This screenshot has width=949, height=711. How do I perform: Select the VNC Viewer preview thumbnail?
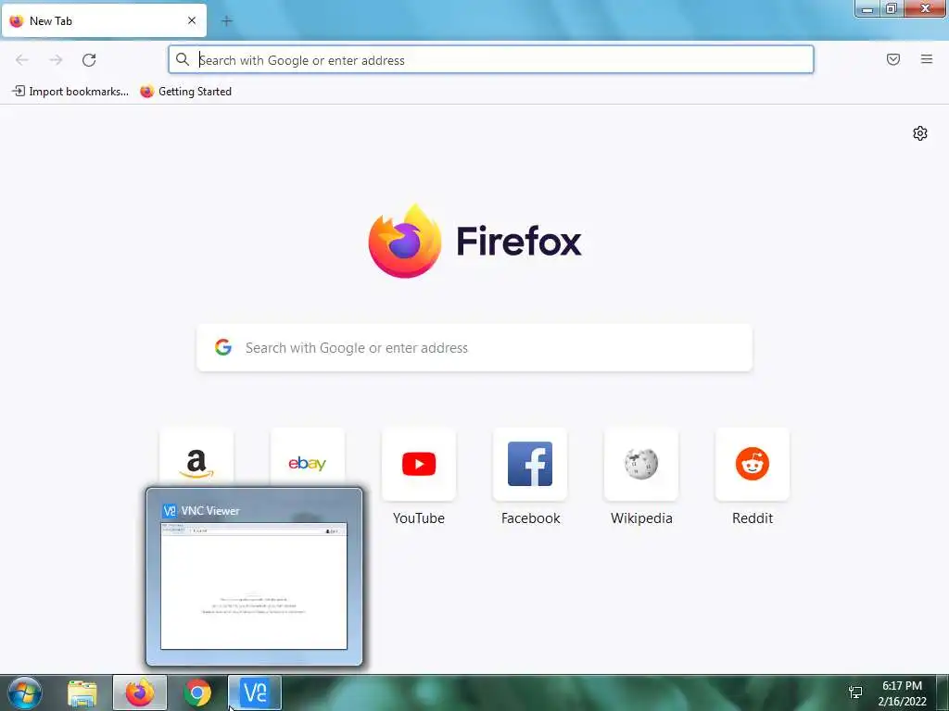(254, 586)
